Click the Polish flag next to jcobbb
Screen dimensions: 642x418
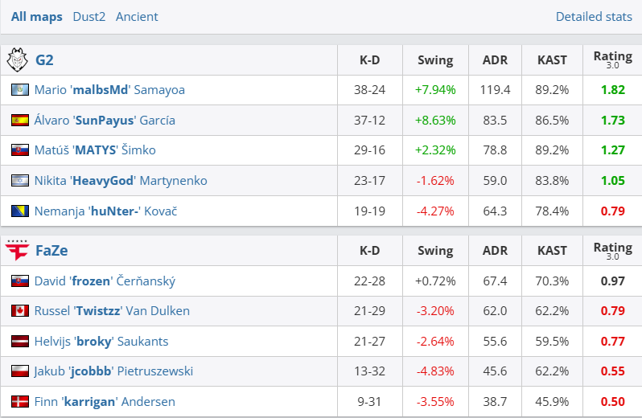point(20,371)
